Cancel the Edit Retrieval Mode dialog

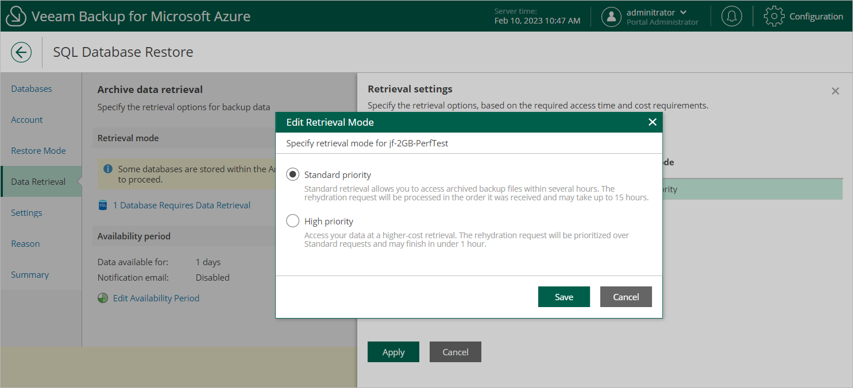point(626,297)
